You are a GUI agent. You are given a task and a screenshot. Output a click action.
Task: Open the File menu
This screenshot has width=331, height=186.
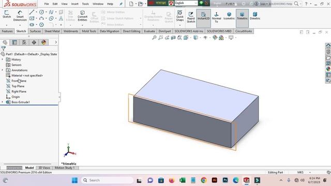47,4
